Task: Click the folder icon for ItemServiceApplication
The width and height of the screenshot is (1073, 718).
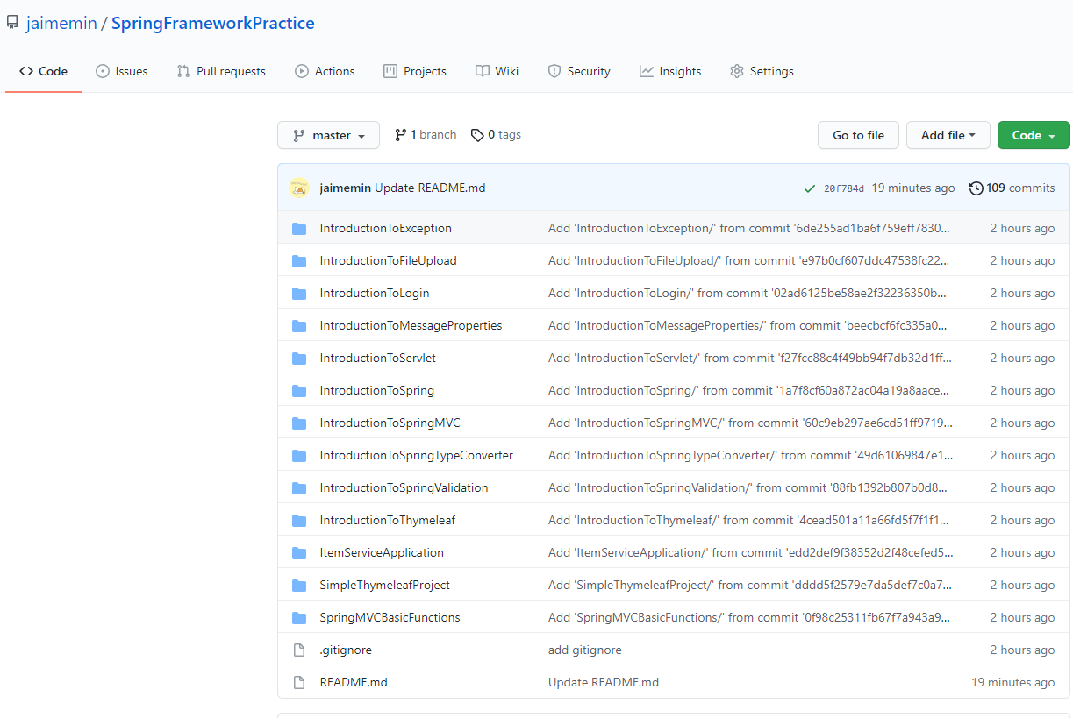Action: click(x=299, y=553)
